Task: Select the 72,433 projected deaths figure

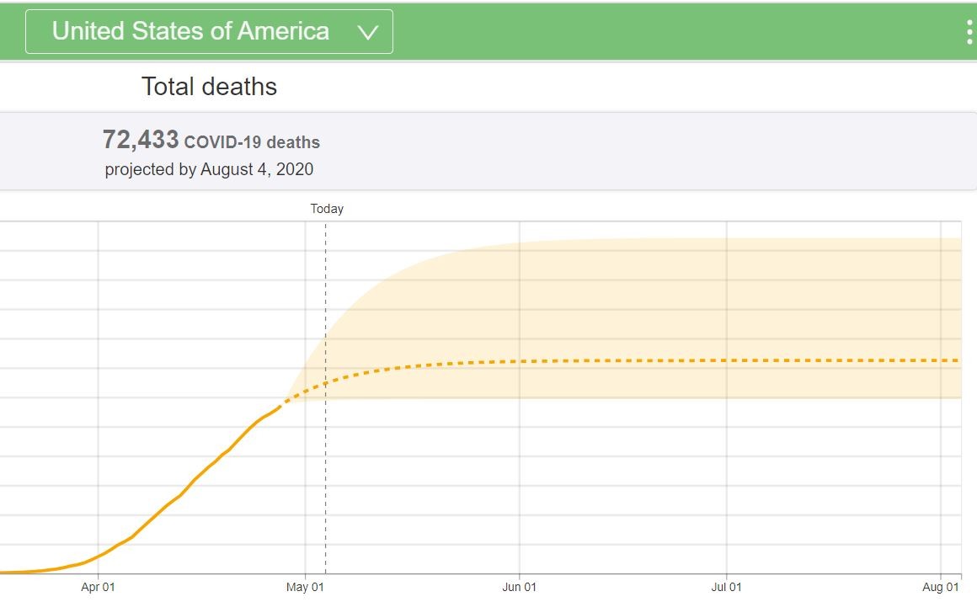Action: (x=140, y=140)
